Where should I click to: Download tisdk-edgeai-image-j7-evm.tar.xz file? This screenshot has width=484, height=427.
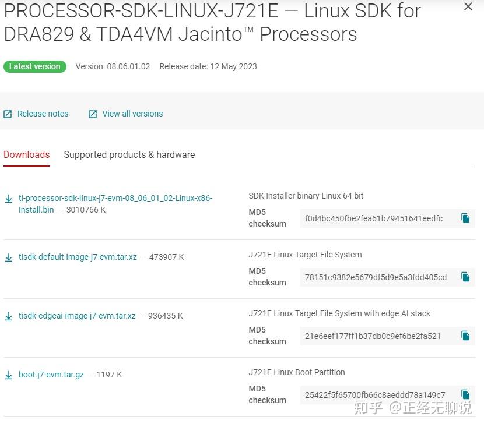coord(77,316)
